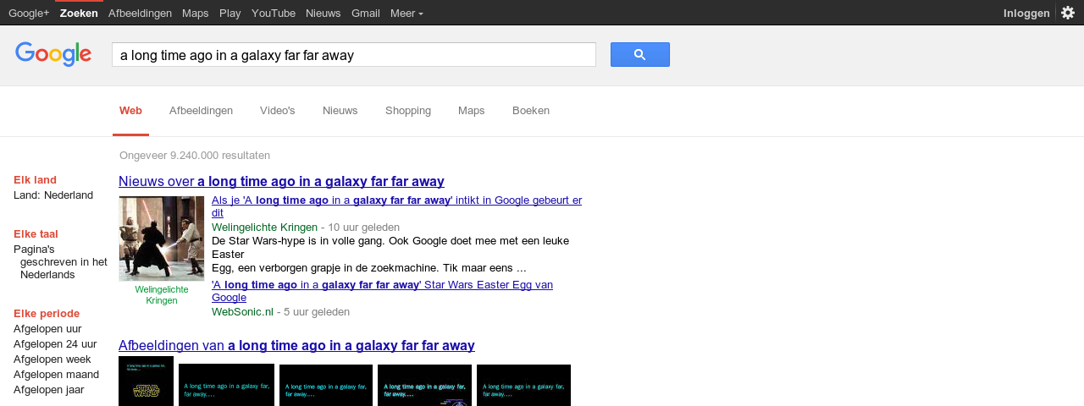The image size is (1084, 406).
Task: Switch to the Shopping results tab
Action: [408, 111]
